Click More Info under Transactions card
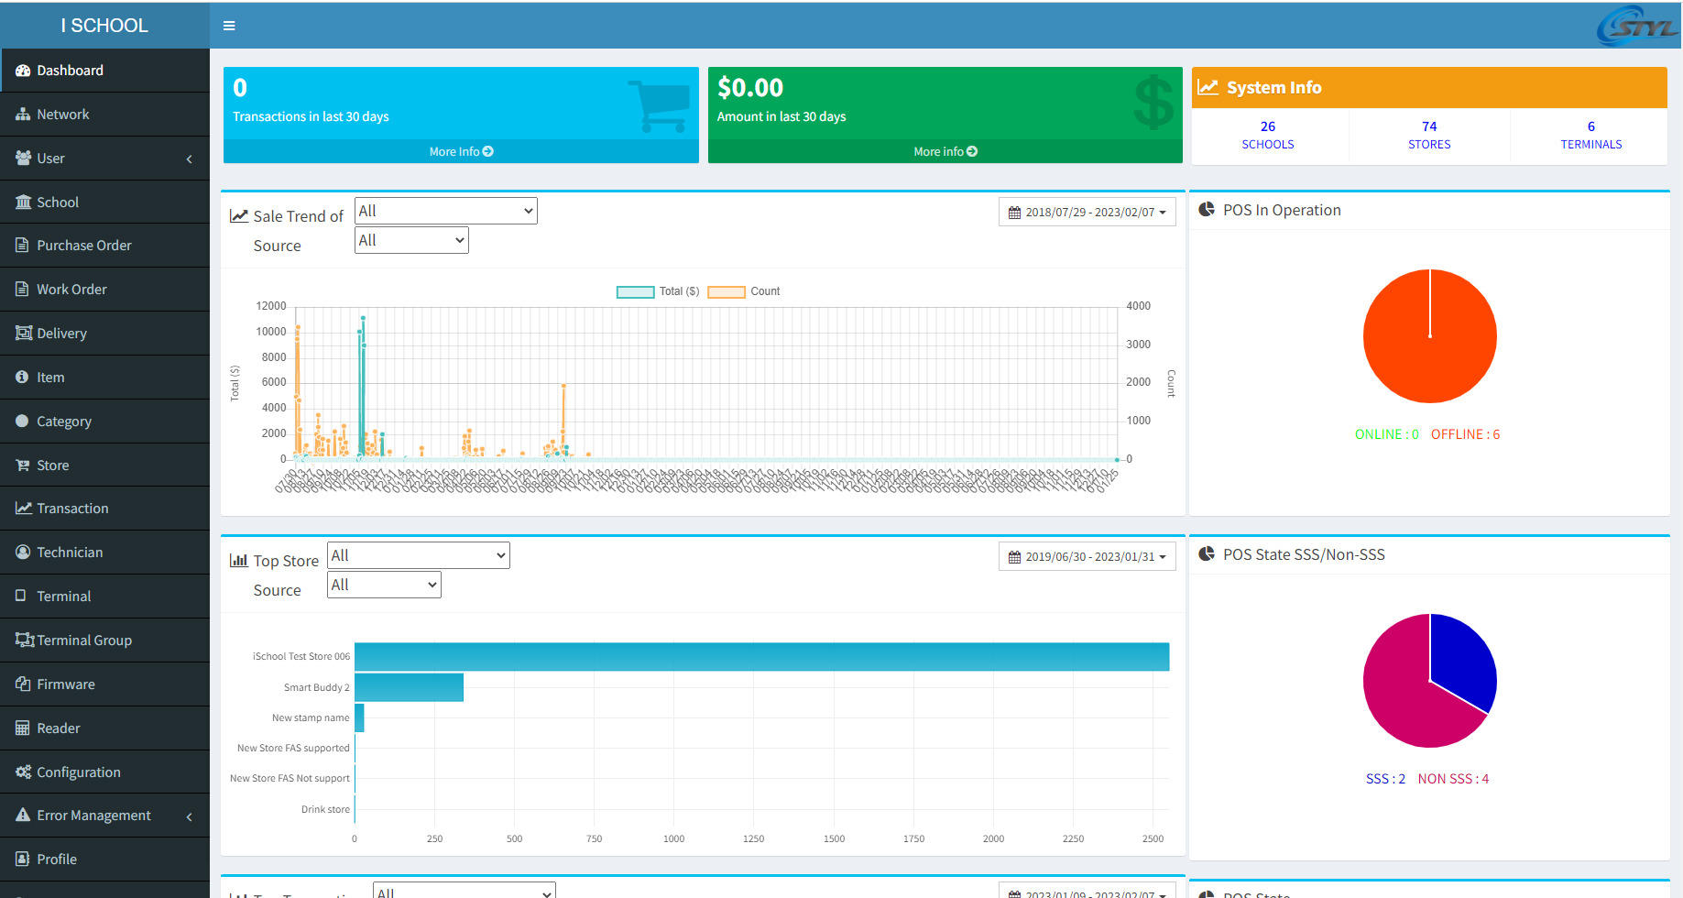The height and width of the screenshot is (898, 1683). [461, 152]
